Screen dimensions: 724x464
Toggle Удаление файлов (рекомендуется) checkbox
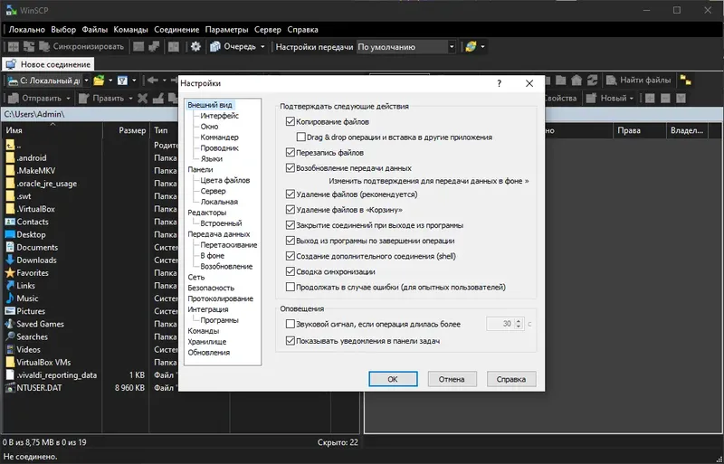click(290, 194)
